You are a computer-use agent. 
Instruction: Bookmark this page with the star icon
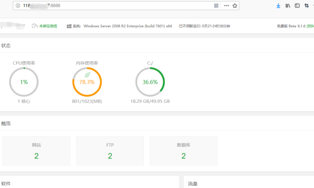pyautogui.click(x=234, y=6)
